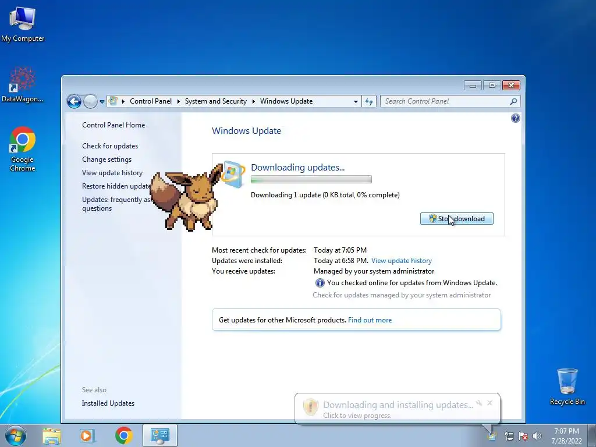
Task: Select Windows Update breadcrumb
Action: (286, 101)
